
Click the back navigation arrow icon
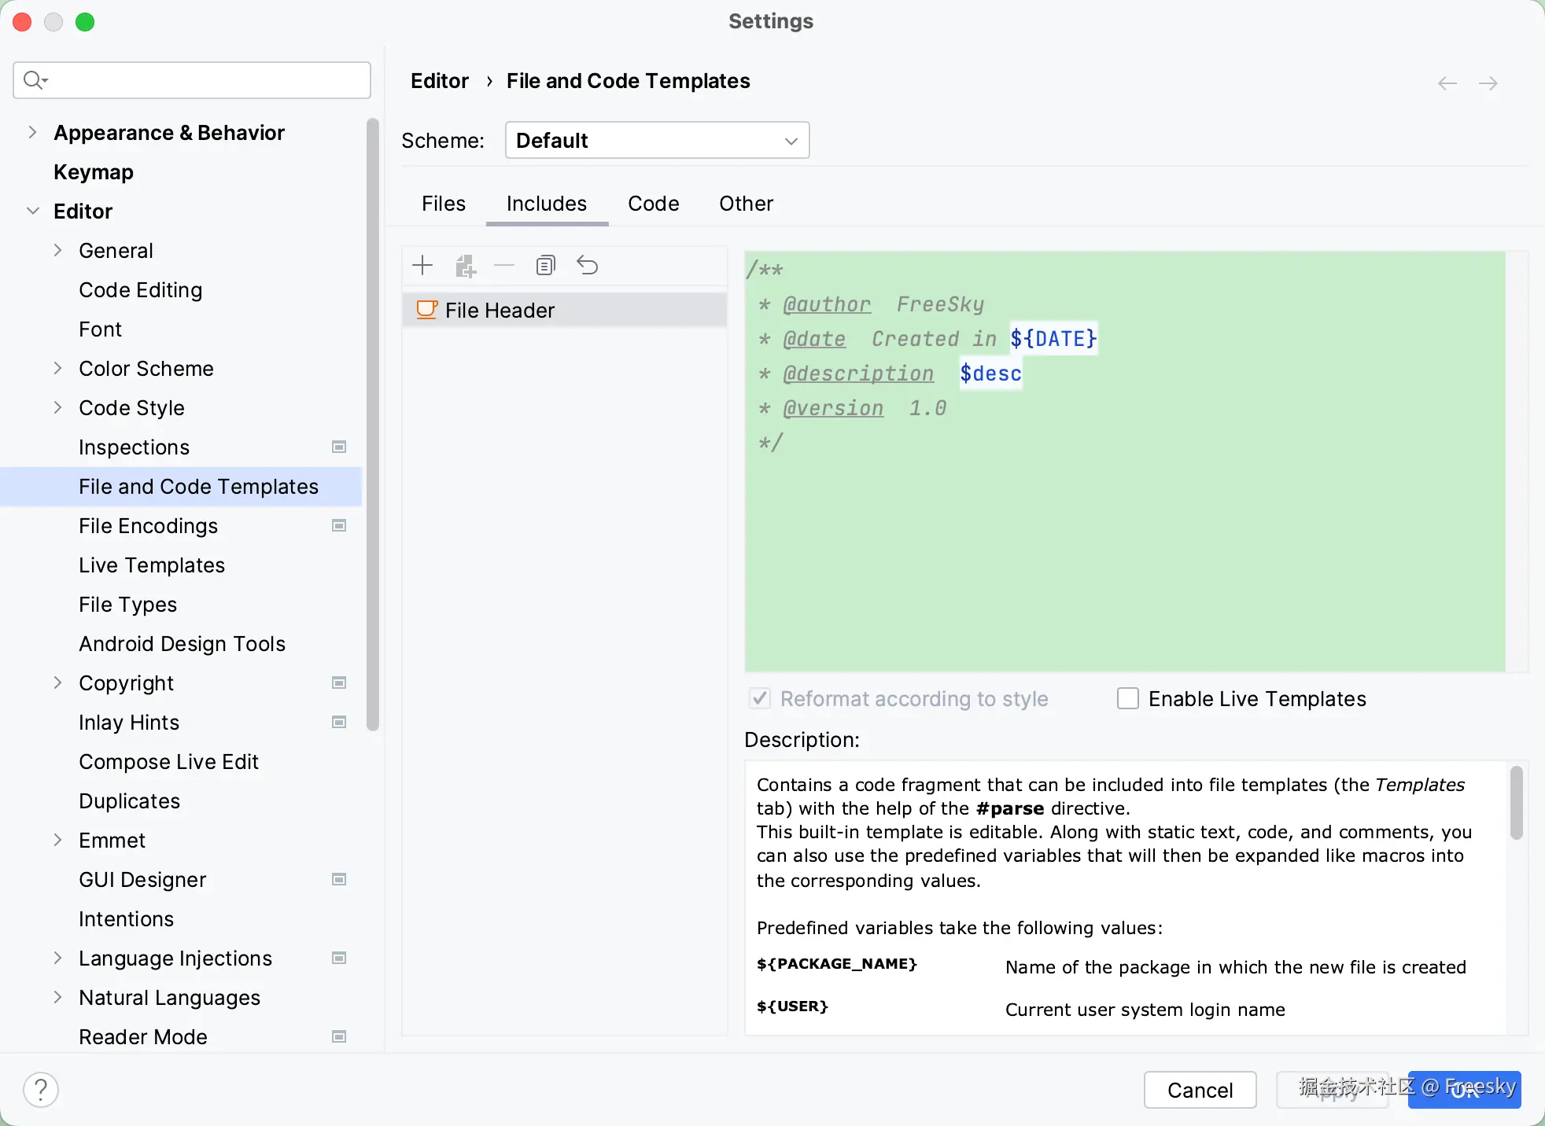[x=1447, y=83]
